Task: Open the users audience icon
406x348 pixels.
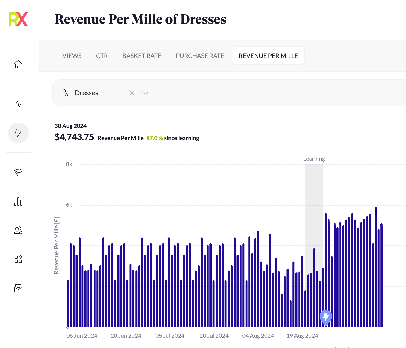Action: click(x=18, y=230)
